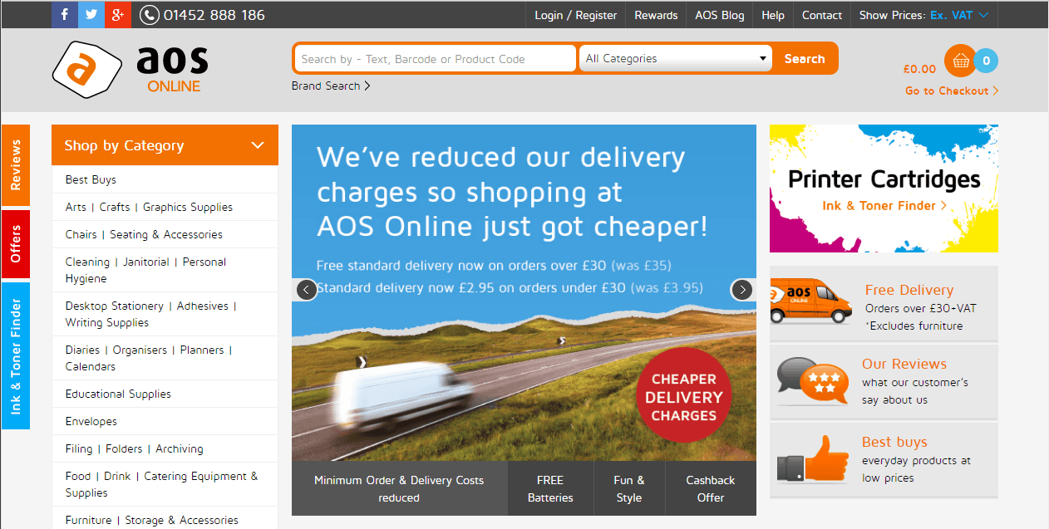
Task: Select Login / Register
Action: tap(576, 15)
